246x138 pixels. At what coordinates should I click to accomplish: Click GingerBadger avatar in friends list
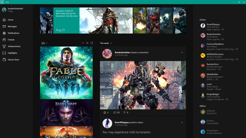point(203,95)
